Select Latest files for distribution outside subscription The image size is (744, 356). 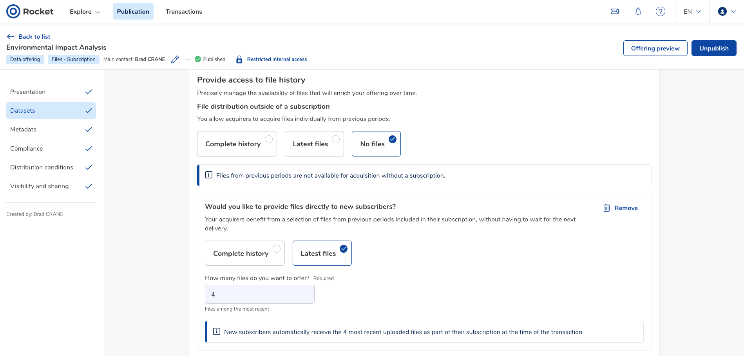pyautogui.click(x=314, y=144)
